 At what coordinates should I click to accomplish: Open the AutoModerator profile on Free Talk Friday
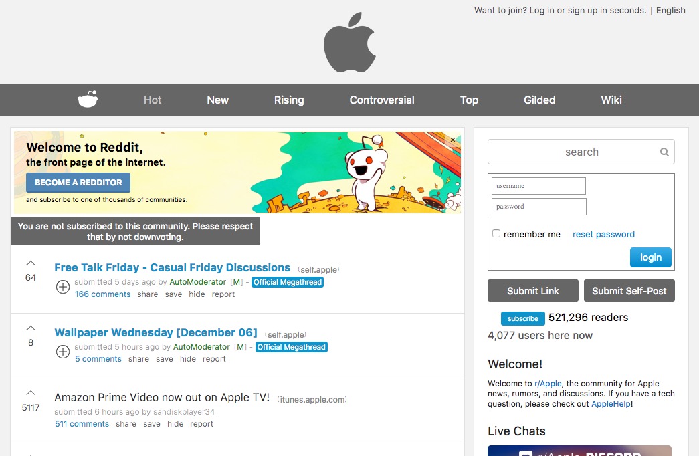point(197,282)
